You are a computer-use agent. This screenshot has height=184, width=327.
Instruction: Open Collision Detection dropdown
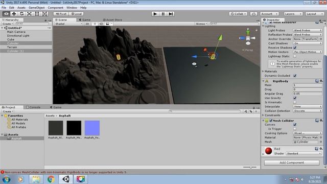308,111
